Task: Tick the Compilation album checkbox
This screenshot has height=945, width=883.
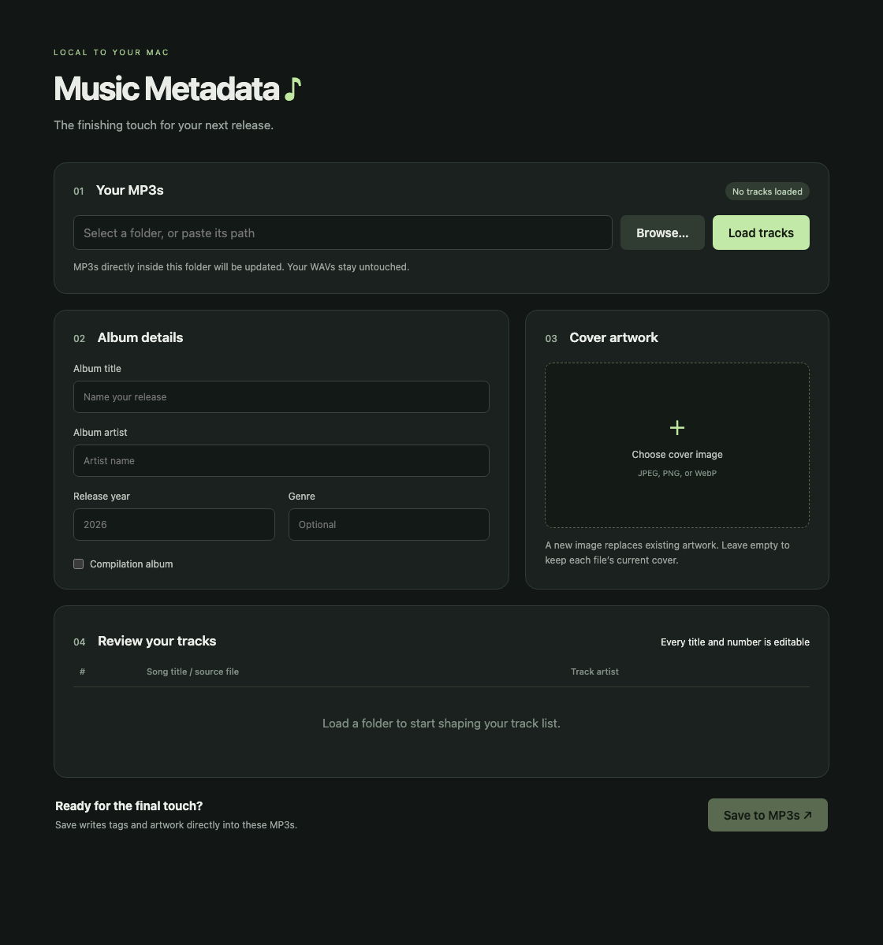Action: coord(78,564)
